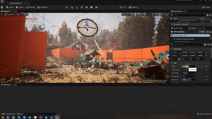Image resolution: width=212 pixels, height=119 pixels.
Task: Open Details panel settings gear
Action: 211,44
